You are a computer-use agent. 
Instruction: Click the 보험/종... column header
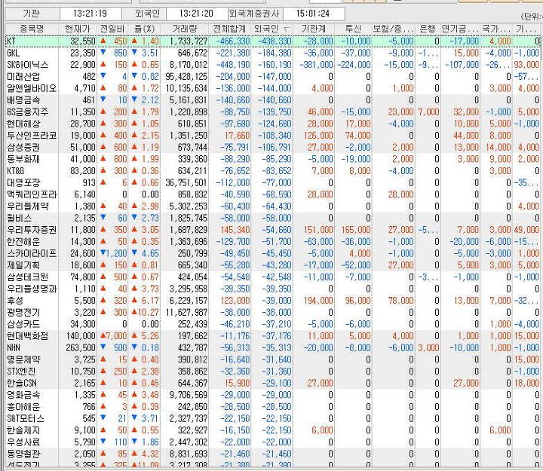[x=393, y=29]
